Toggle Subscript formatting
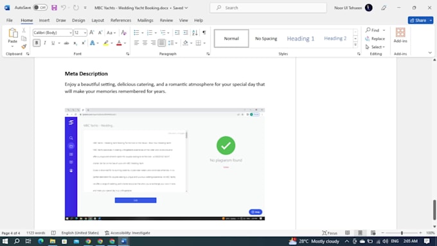The height and width of the screenshot is (246, 437). pos(75,43)
